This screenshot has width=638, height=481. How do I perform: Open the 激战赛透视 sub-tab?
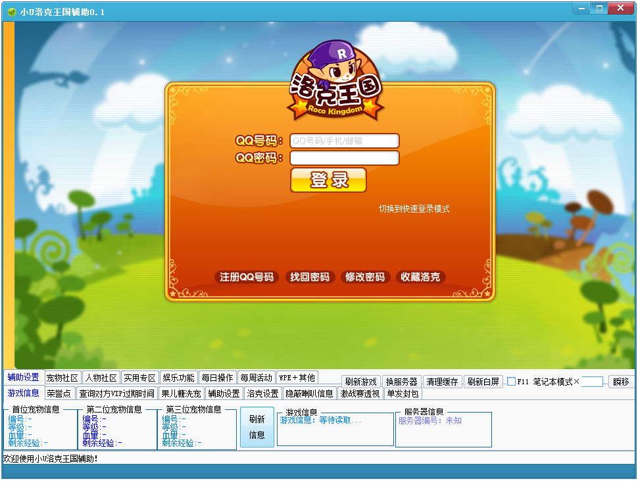[x=360, y=393]
